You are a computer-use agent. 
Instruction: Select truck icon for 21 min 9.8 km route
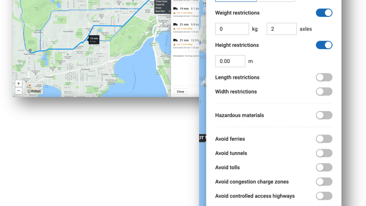coord(175,24)
